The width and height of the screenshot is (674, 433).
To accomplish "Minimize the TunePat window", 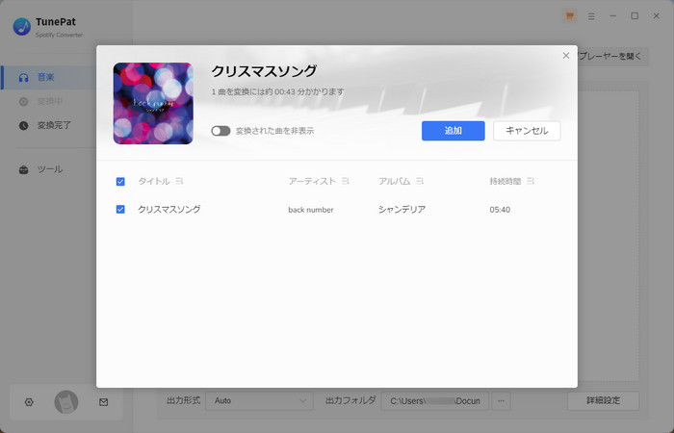I will 613,16.
